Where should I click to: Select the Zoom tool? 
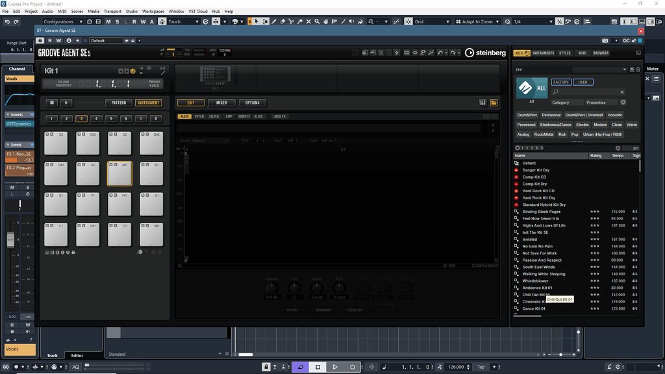(317, 21)
